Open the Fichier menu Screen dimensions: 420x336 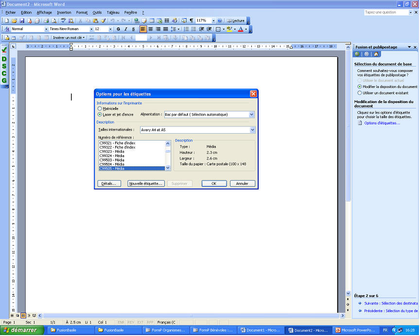tap(10, 13)
